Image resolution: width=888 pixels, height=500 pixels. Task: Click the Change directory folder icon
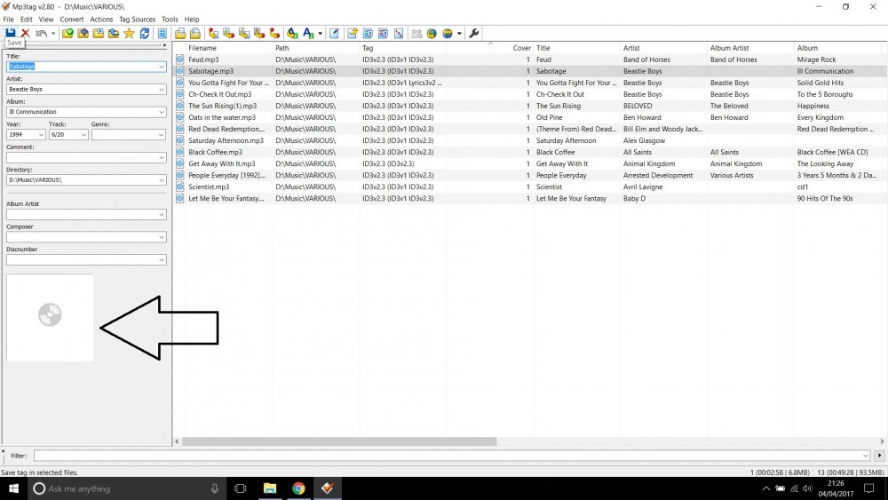tap(67, 34)
